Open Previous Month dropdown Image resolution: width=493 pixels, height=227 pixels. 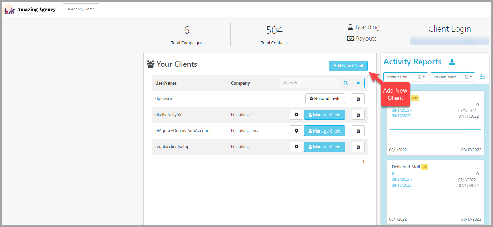(453, 77)
